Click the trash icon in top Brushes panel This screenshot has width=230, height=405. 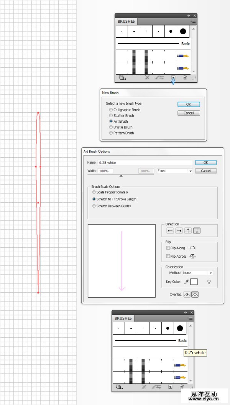click(x=185, y=77)
